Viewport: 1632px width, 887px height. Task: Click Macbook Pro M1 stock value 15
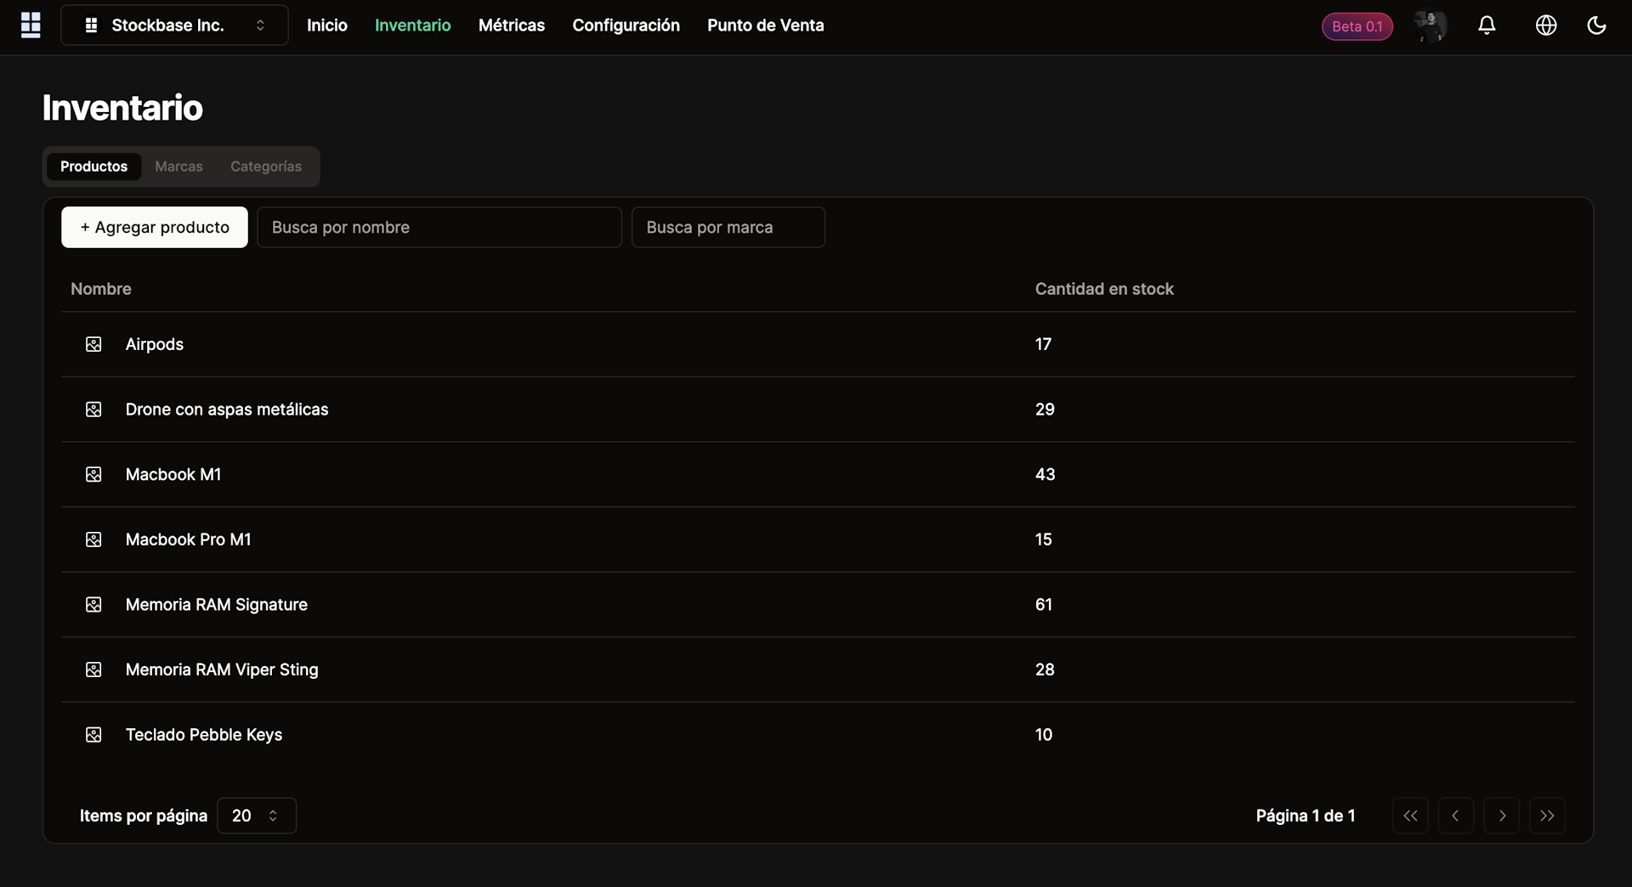point(1044,540)
